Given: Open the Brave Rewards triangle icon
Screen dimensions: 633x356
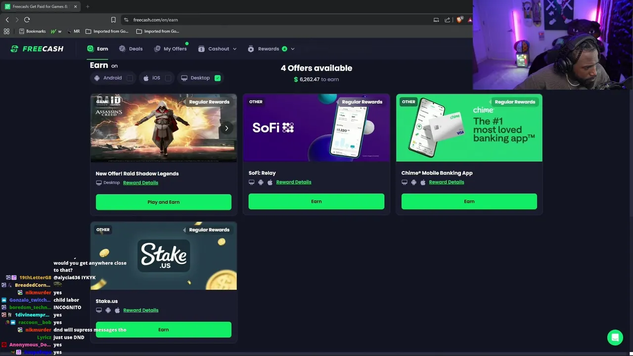Looking at the screenshot, I should 470,20.
